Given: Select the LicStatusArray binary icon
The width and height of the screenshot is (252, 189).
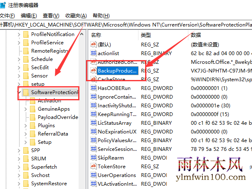Looking at the screenshot, I should (94, 123).
